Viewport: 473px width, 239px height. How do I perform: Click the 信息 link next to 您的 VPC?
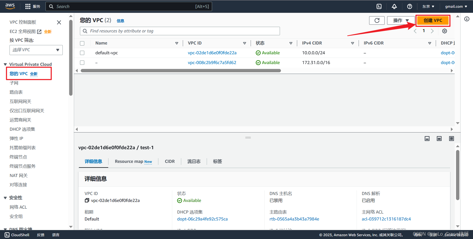coord(120,21)
